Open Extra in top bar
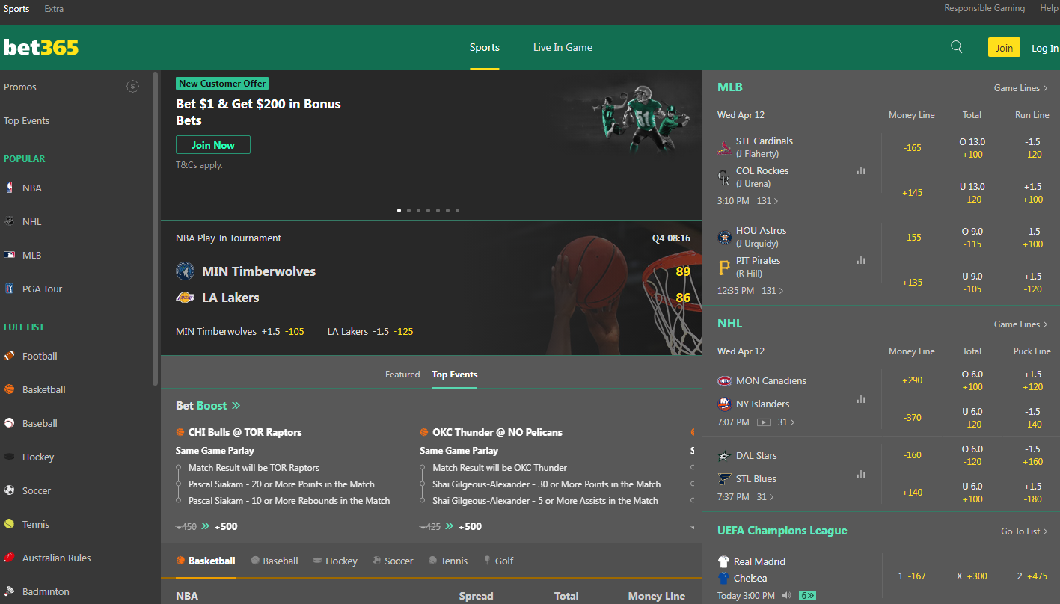 pos(54,9)
